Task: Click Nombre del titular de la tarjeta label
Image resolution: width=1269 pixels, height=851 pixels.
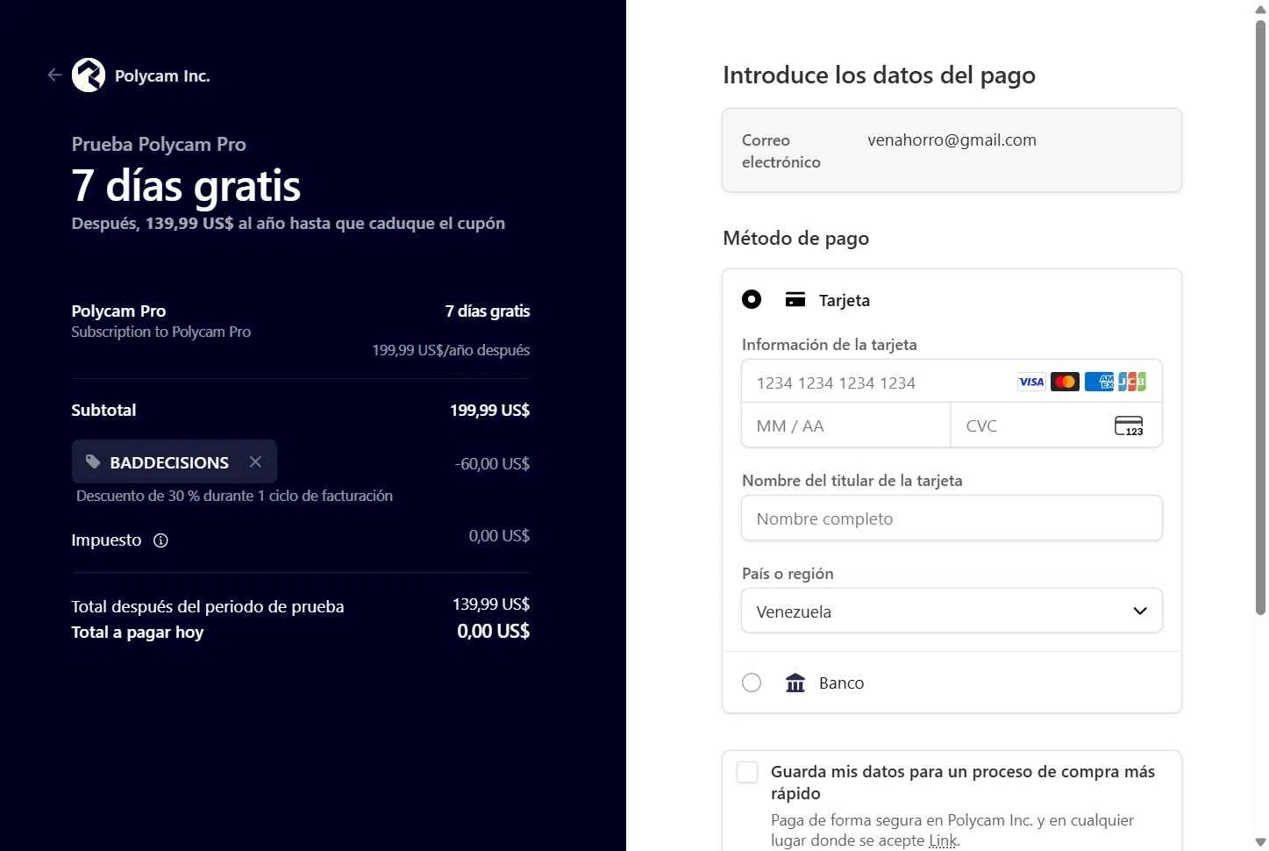Action: (852, 481)
